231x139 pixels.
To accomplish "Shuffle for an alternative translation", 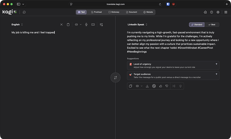I will tap(174, 86).
